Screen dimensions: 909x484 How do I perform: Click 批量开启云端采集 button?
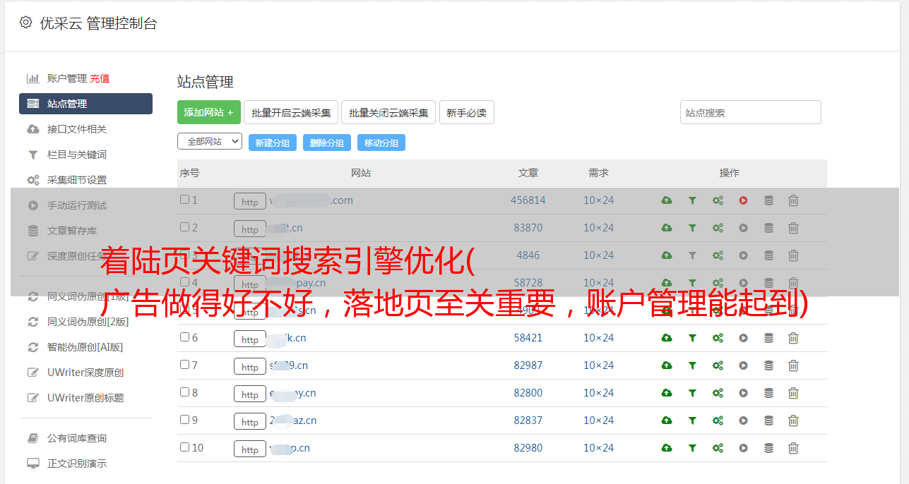point(292,112)
